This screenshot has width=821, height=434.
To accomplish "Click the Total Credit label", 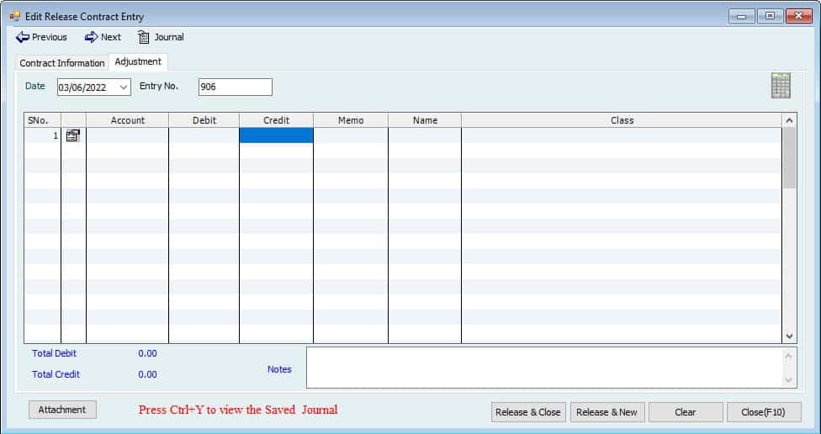I will pos(56,374).
